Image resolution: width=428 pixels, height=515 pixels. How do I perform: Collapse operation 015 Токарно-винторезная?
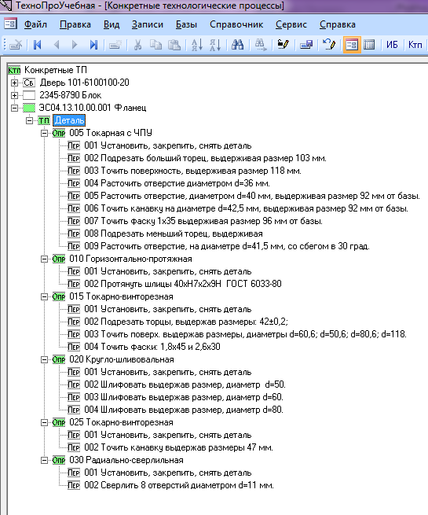(x=44, y=297)
